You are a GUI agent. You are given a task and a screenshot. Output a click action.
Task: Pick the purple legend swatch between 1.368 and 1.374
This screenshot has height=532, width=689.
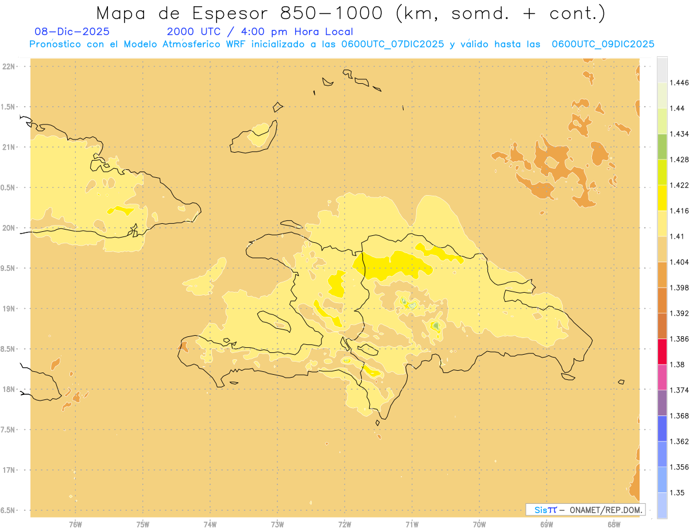[x=662, y=402]
